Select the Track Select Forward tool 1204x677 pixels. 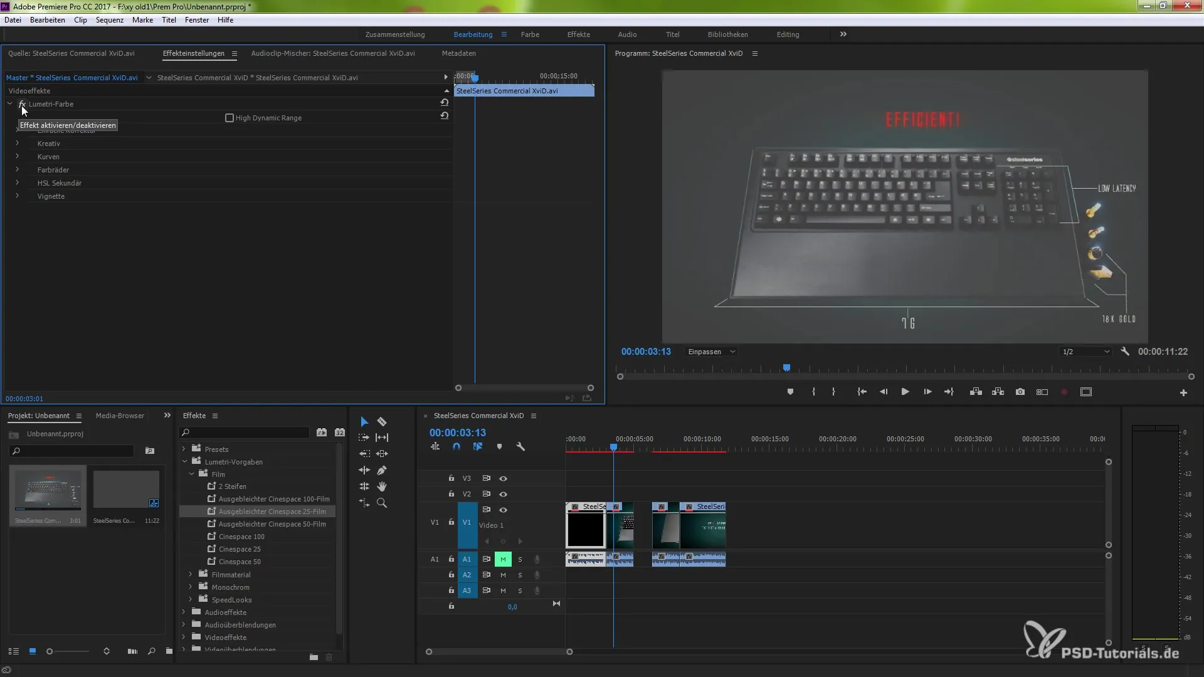364,438
